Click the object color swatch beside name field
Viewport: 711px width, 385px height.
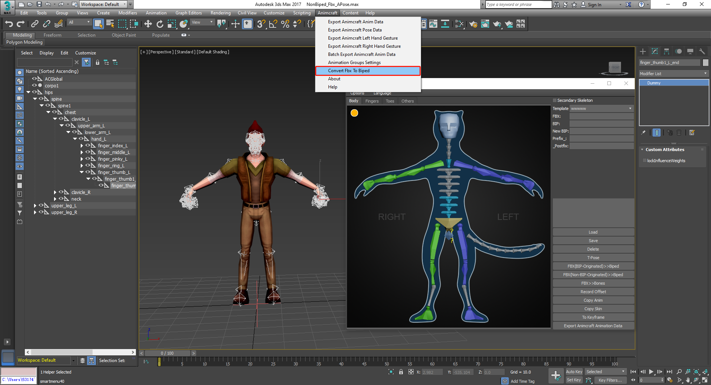[705, 63]
